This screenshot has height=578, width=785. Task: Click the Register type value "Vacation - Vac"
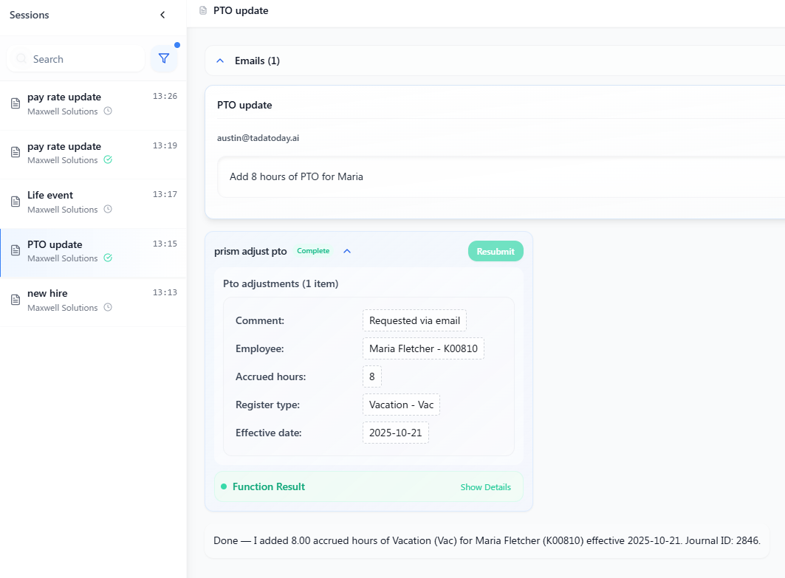tap(402, 405)
